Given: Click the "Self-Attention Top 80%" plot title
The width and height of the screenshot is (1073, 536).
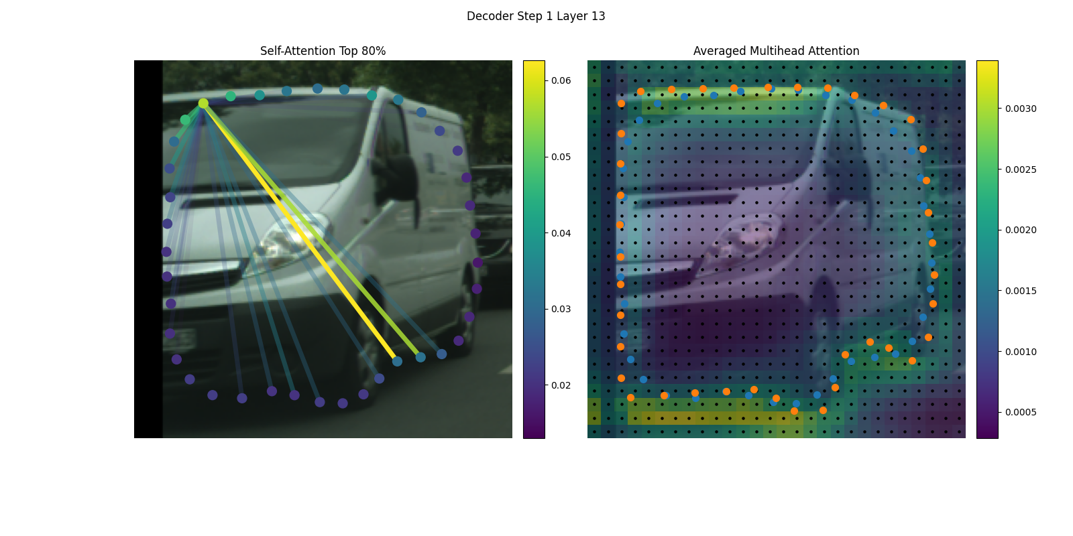Looking at the screenshot, I should click(323, 51).
